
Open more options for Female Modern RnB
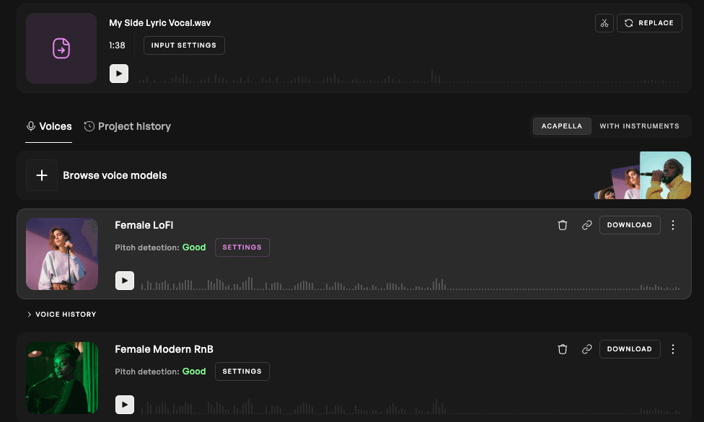click(x=672, y=349)
